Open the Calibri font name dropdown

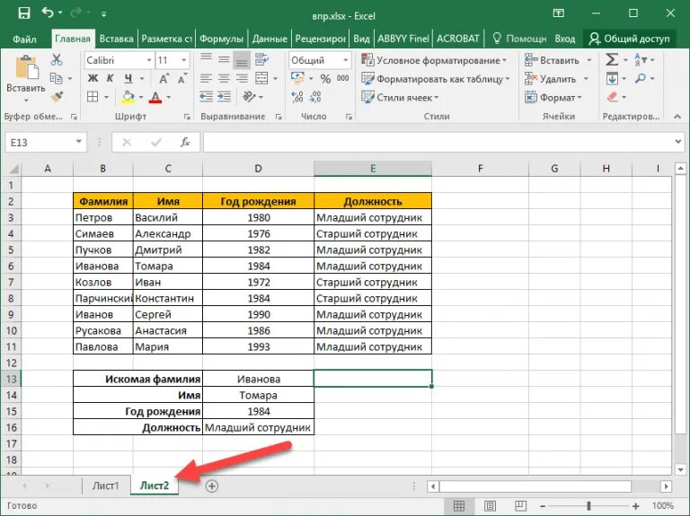[149, 60]
